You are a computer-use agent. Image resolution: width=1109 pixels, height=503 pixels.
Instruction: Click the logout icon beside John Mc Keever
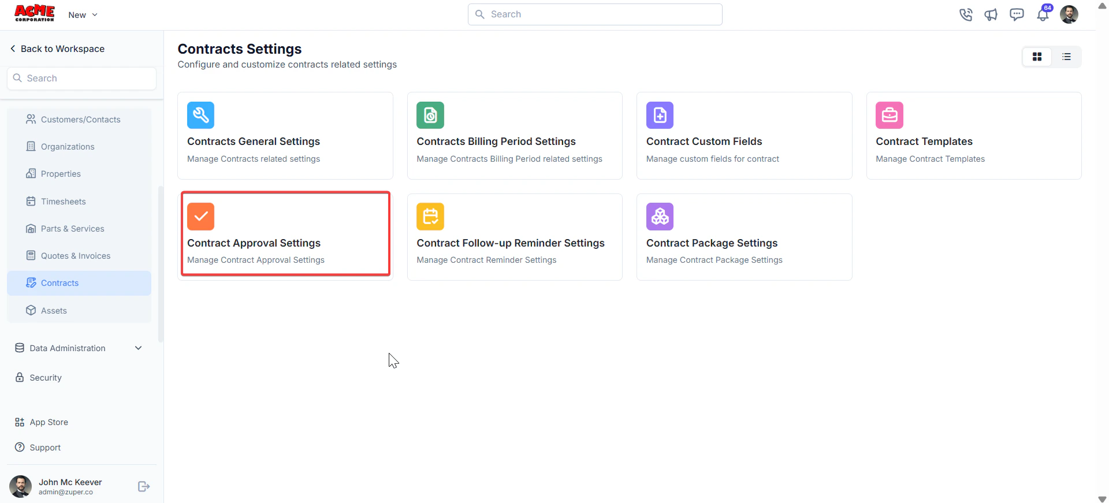(144, 487)
